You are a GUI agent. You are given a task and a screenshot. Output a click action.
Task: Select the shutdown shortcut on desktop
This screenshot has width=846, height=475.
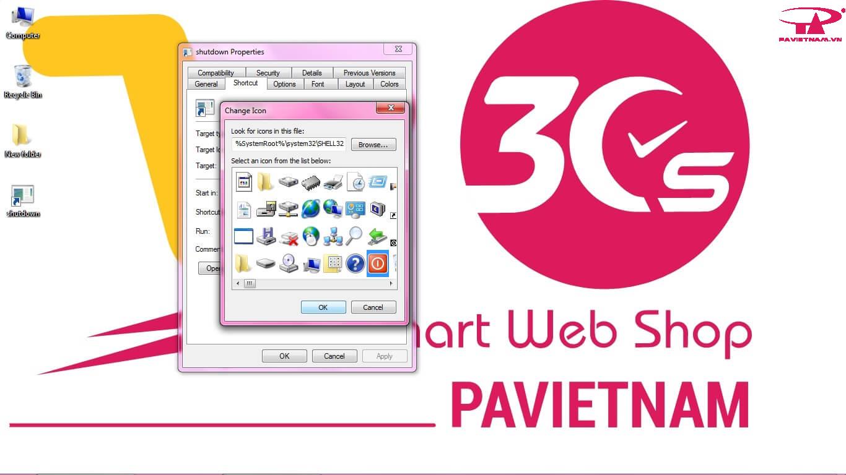pos(22,200)
